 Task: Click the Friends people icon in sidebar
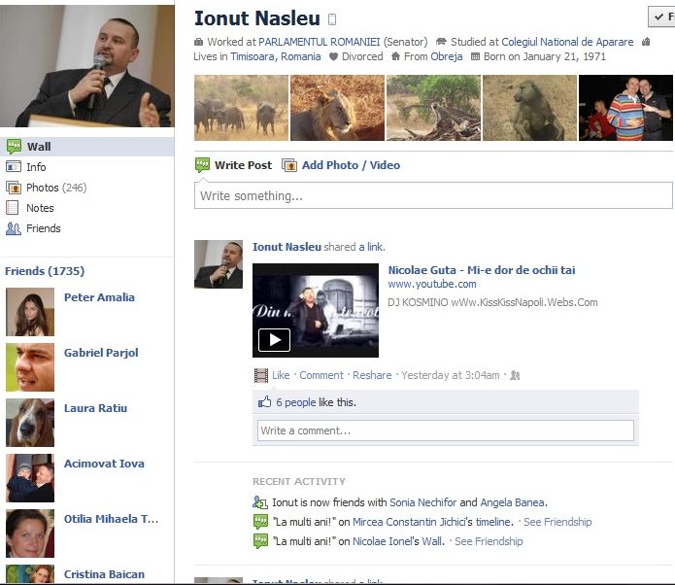coord(14,228)
